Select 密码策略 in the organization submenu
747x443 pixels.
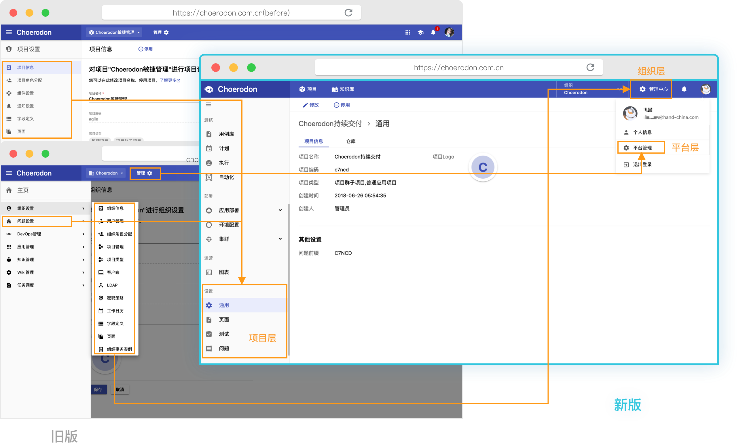tap(115, 298)
